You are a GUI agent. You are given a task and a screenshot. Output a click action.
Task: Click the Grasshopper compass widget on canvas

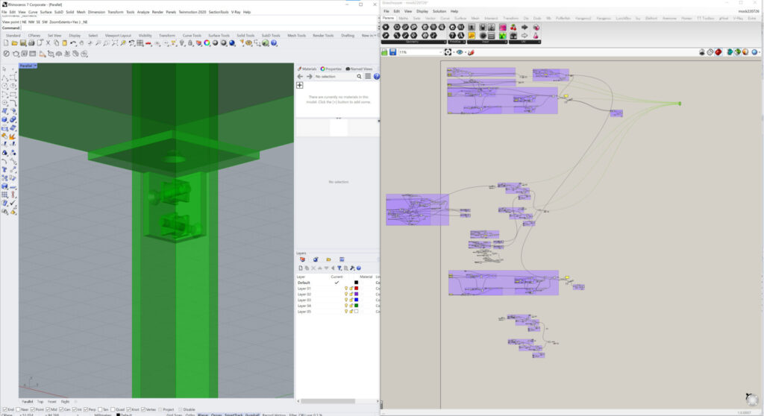[x=751, y=399]
